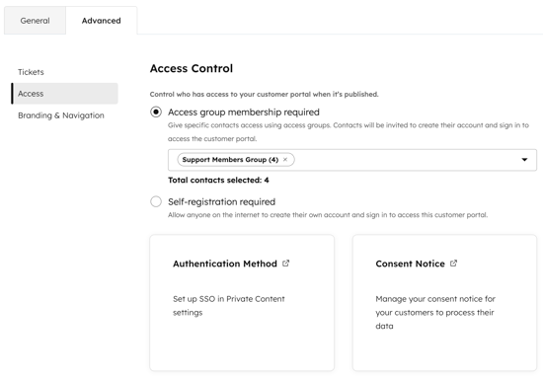Screen dimensions: 543x379
Task: Click Consent Notice heading
Action: 410,264
